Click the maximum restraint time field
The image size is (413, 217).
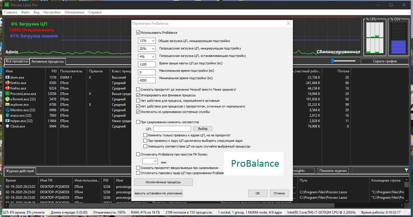coord(147,72)
